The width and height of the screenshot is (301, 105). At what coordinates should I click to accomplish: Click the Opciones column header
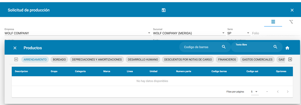click(281, 71)
